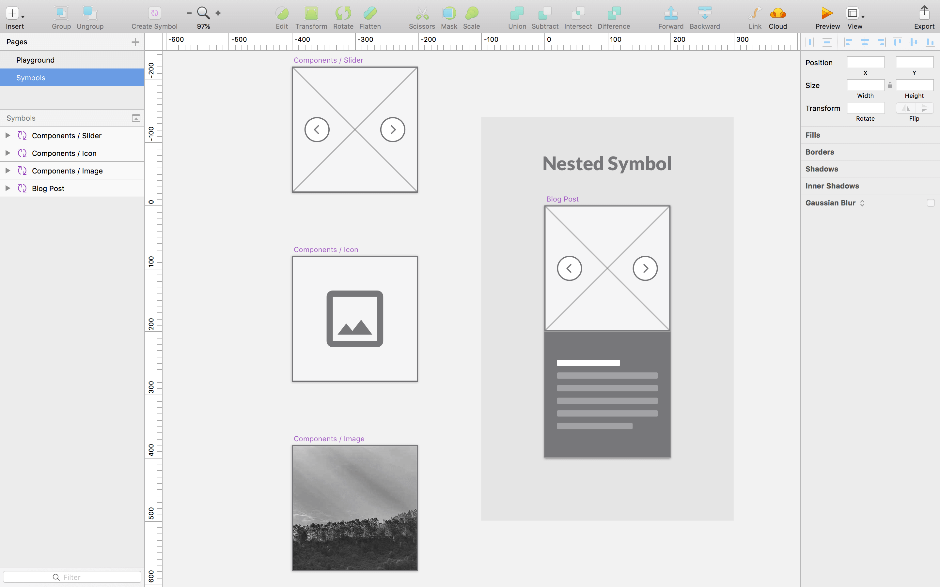This screenshot has height=587, width=940.
Task: Click the Position Y field
Action: 914,63
